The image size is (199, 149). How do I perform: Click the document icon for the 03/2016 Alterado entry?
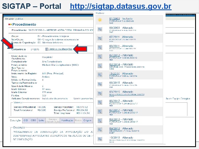100,93
